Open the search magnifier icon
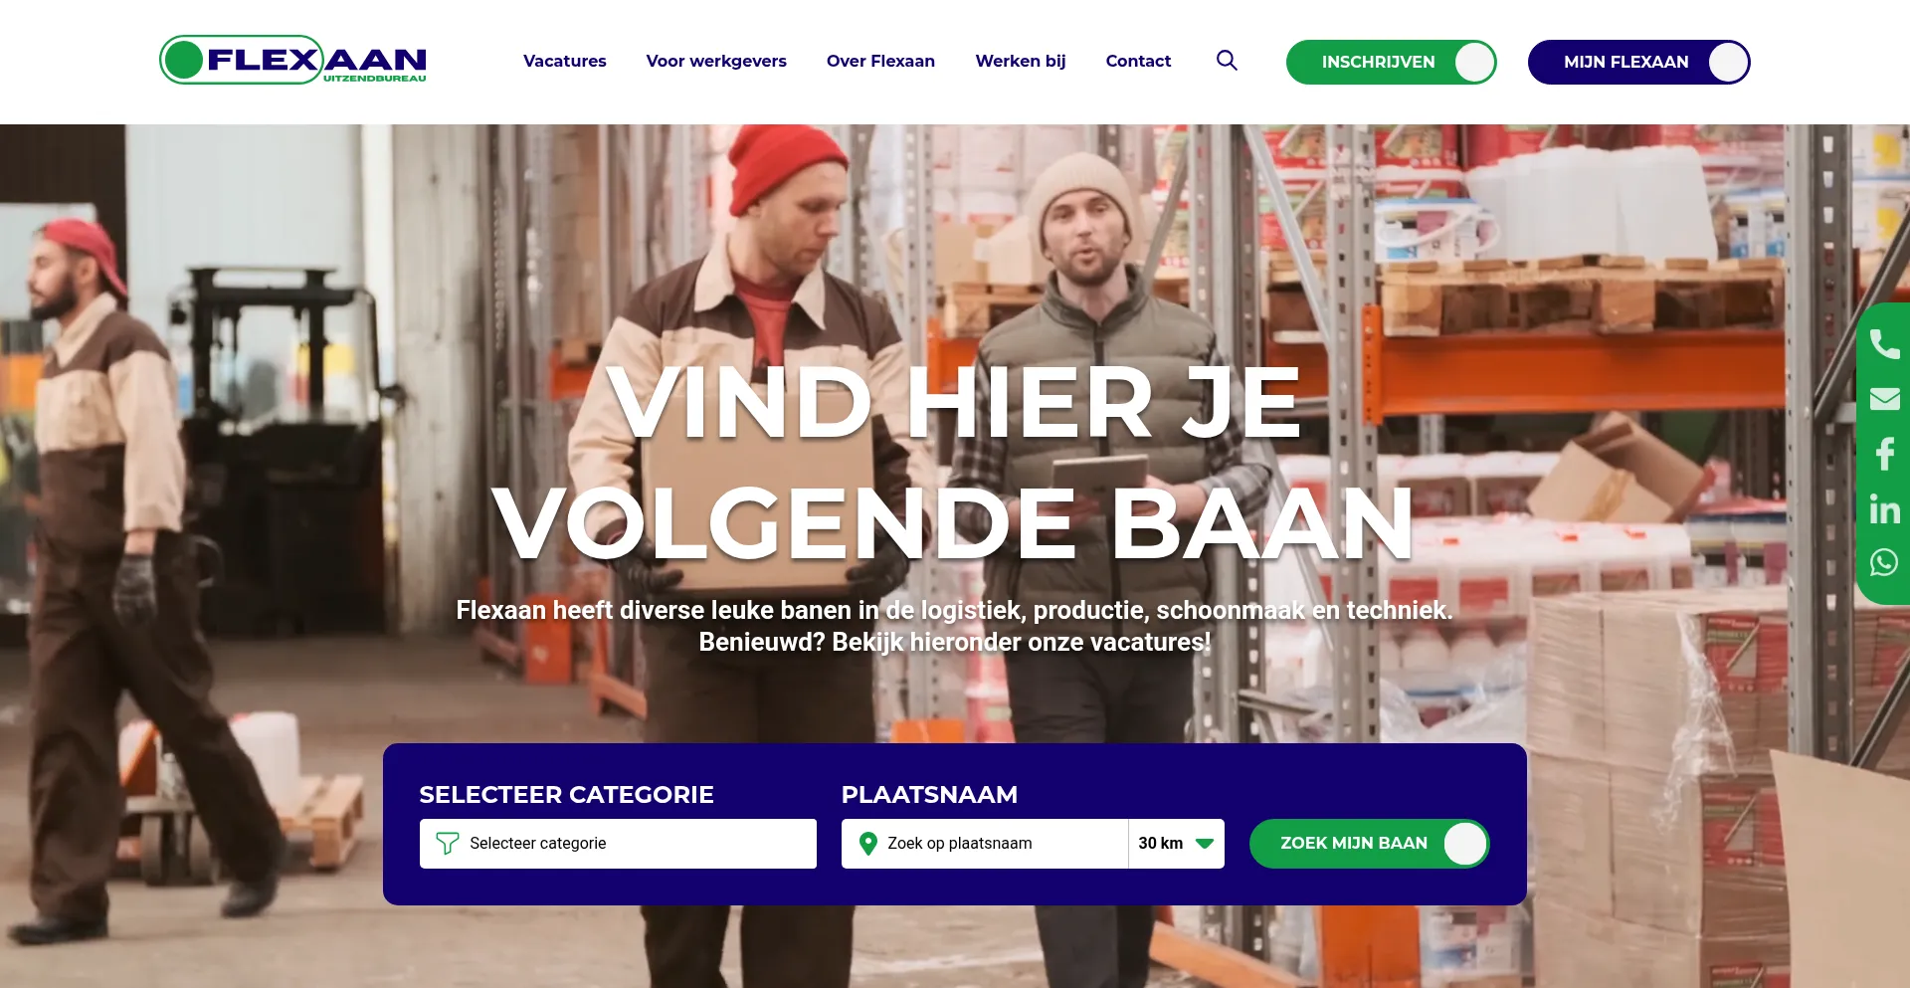 [x=1227, y=61]
